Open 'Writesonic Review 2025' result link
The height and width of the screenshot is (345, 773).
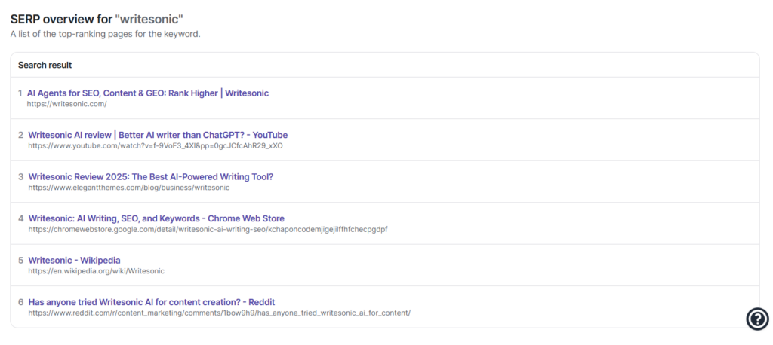(151, 177)
